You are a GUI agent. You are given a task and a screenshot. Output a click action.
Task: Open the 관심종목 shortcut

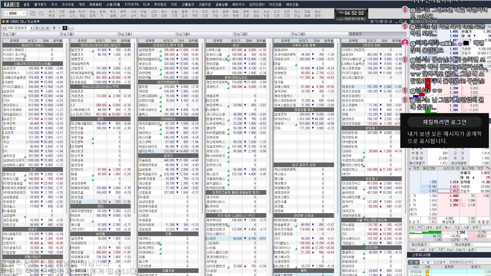[x=92, y=14]
